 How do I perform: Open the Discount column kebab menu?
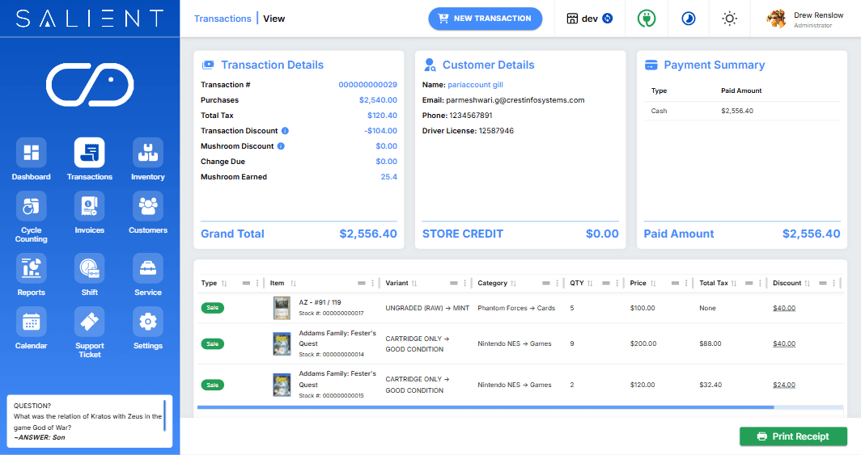pyautogui.click(x=833, y=284)
